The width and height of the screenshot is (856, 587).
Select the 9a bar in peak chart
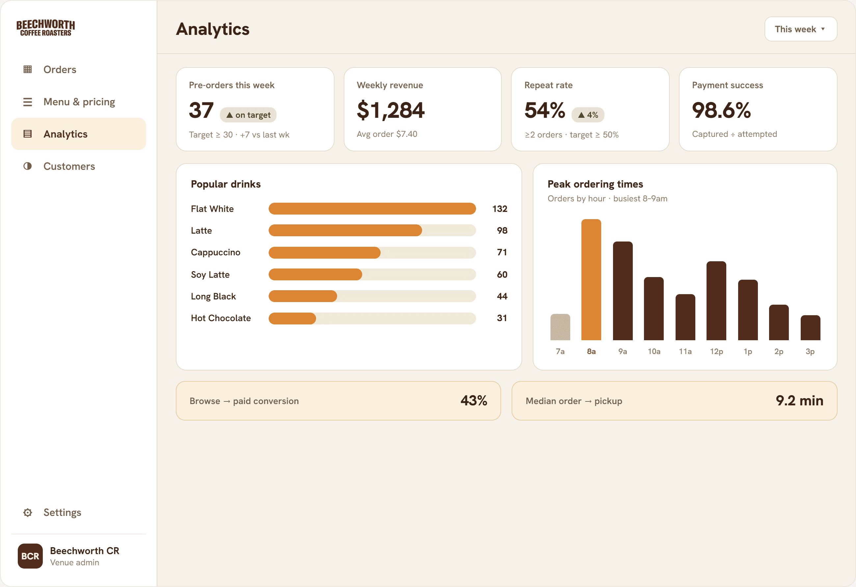623,291
